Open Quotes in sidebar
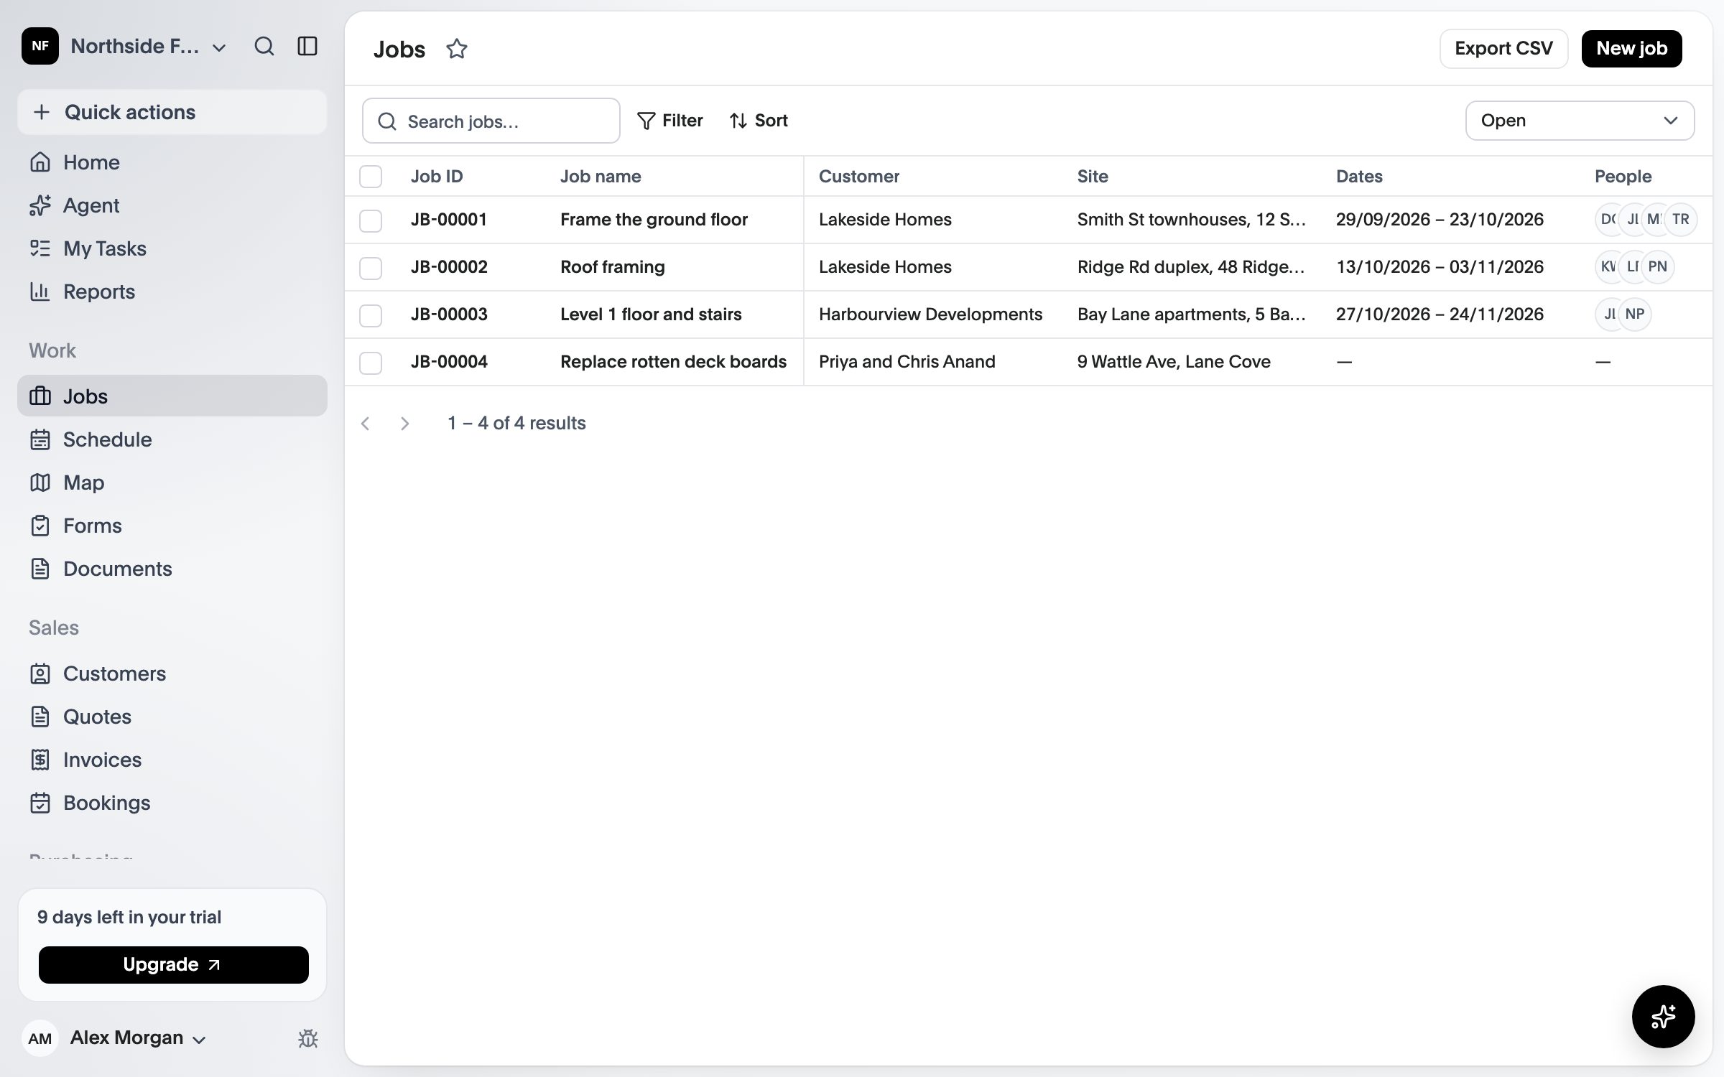The width and height of the screenshot is (1724, 1077). pyautogui.click(x=172, y=717)
